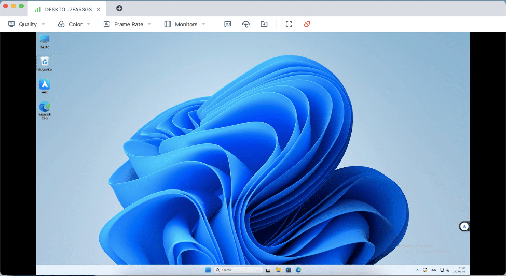The width and height of the screenshot is (507, 277).
Task: Open Microsoft Store from taskbar
Action: tap(288, 270)
